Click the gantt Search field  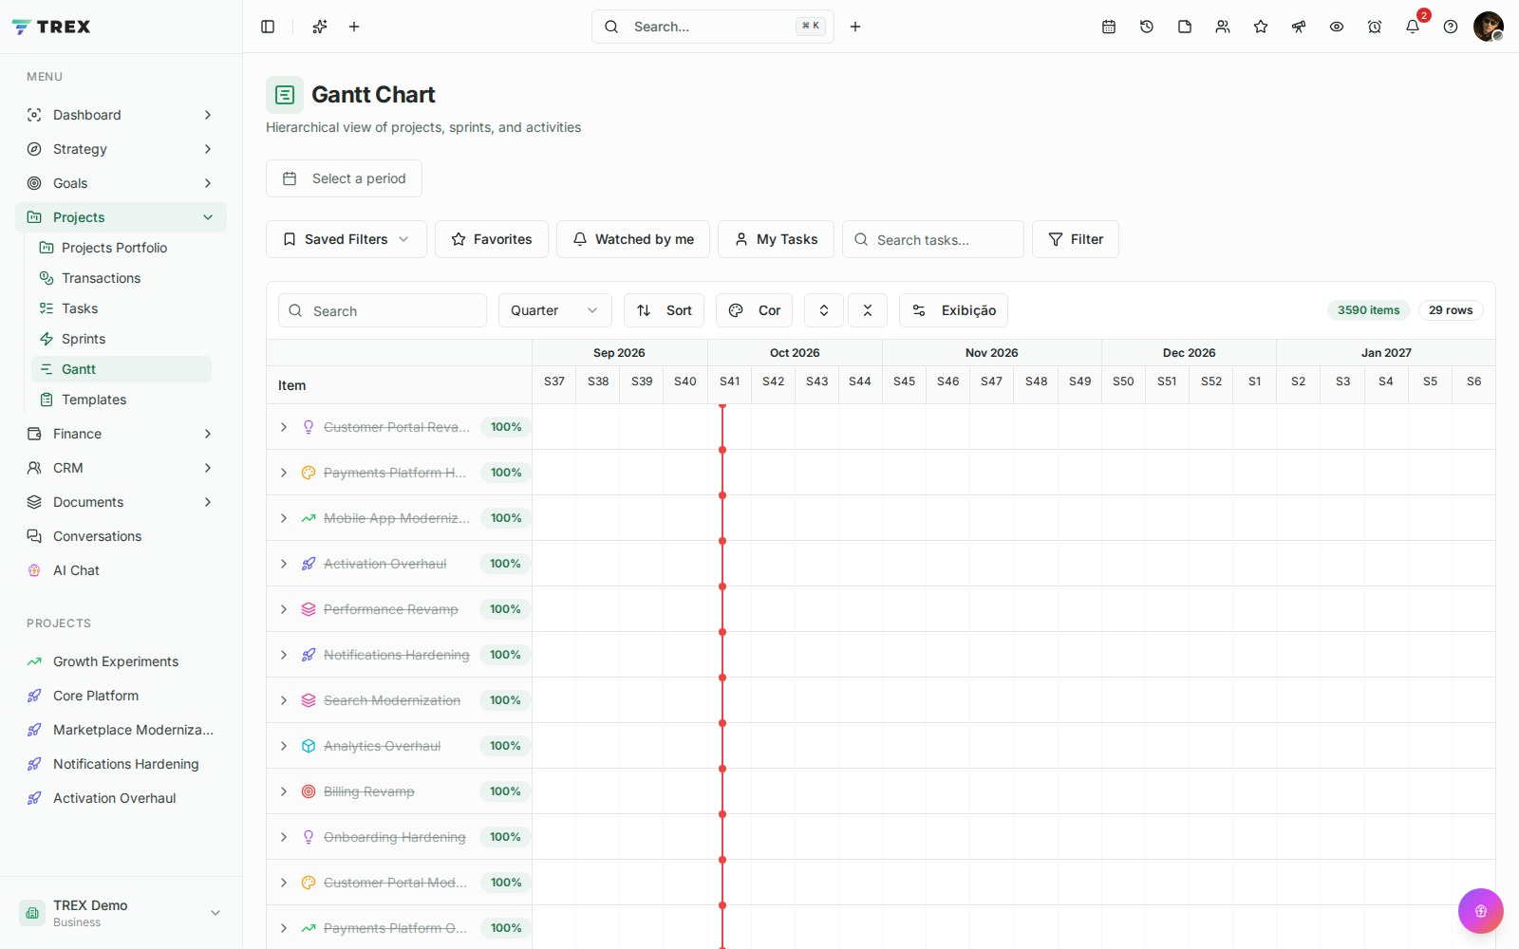tap(383, 310)
